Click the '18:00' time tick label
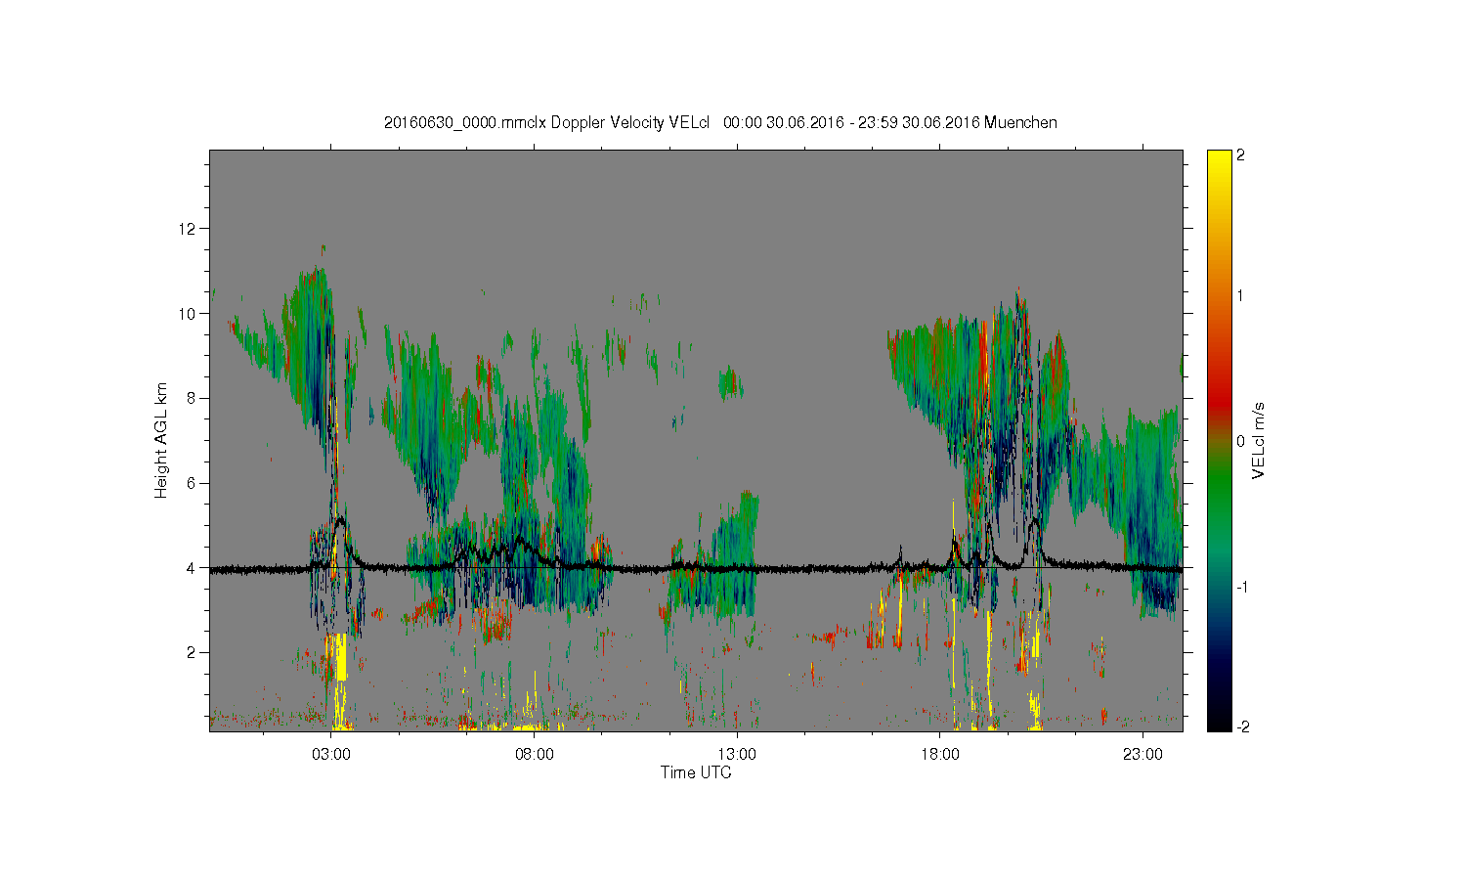This screenshot has height=880, width=1466. point(940,755)
